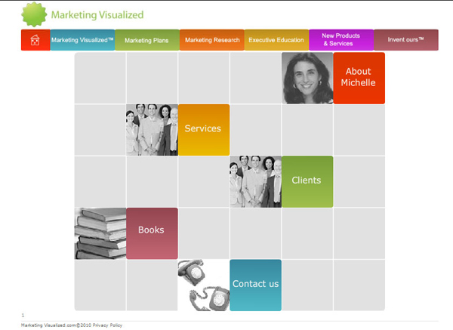The width and height of the screenshot is (453, 330).
Task: Go to Executive Education tab
Action: click(x=276, y=40)
